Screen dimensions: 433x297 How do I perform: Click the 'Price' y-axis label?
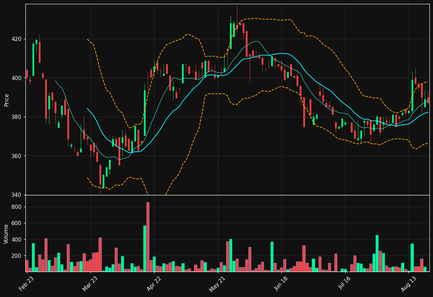tap(6, 100)
